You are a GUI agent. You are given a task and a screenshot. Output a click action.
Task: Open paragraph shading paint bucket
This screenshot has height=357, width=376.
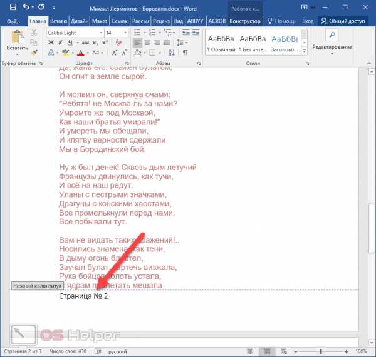click(x=137, y=53)
